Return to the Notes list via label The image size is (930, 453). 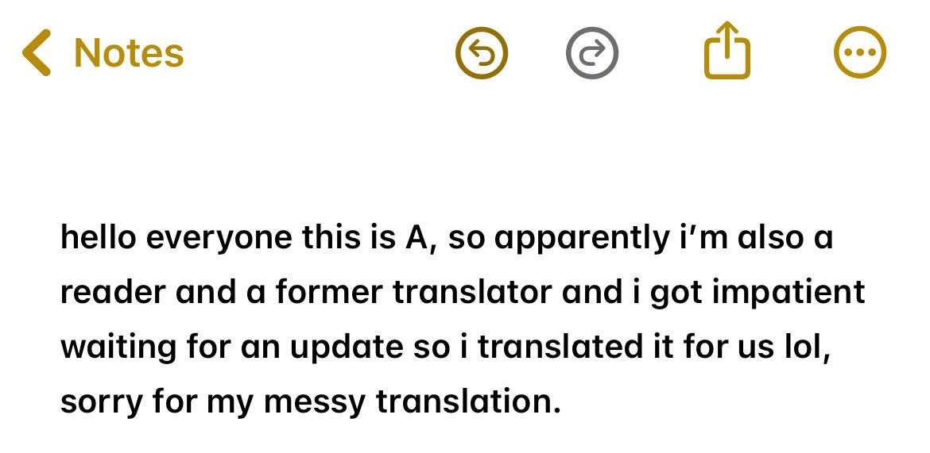(129, 53)
